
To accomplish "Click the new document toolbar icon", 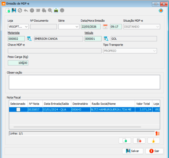I will [8, 10].
